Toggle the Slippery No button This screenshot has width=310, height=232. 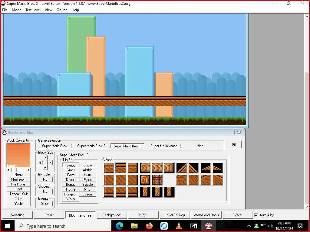pos(45,191)
